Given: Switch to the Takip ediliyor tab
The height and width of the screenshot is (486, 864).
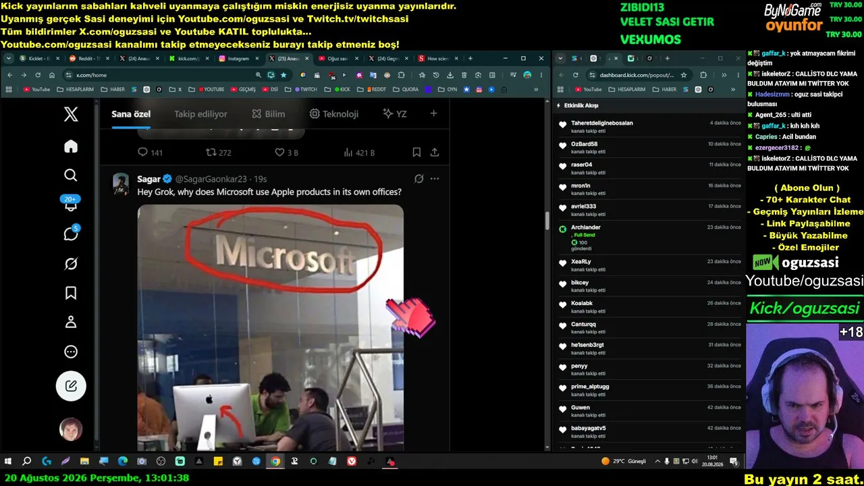Looking at the screenshot, I should 200,114.
